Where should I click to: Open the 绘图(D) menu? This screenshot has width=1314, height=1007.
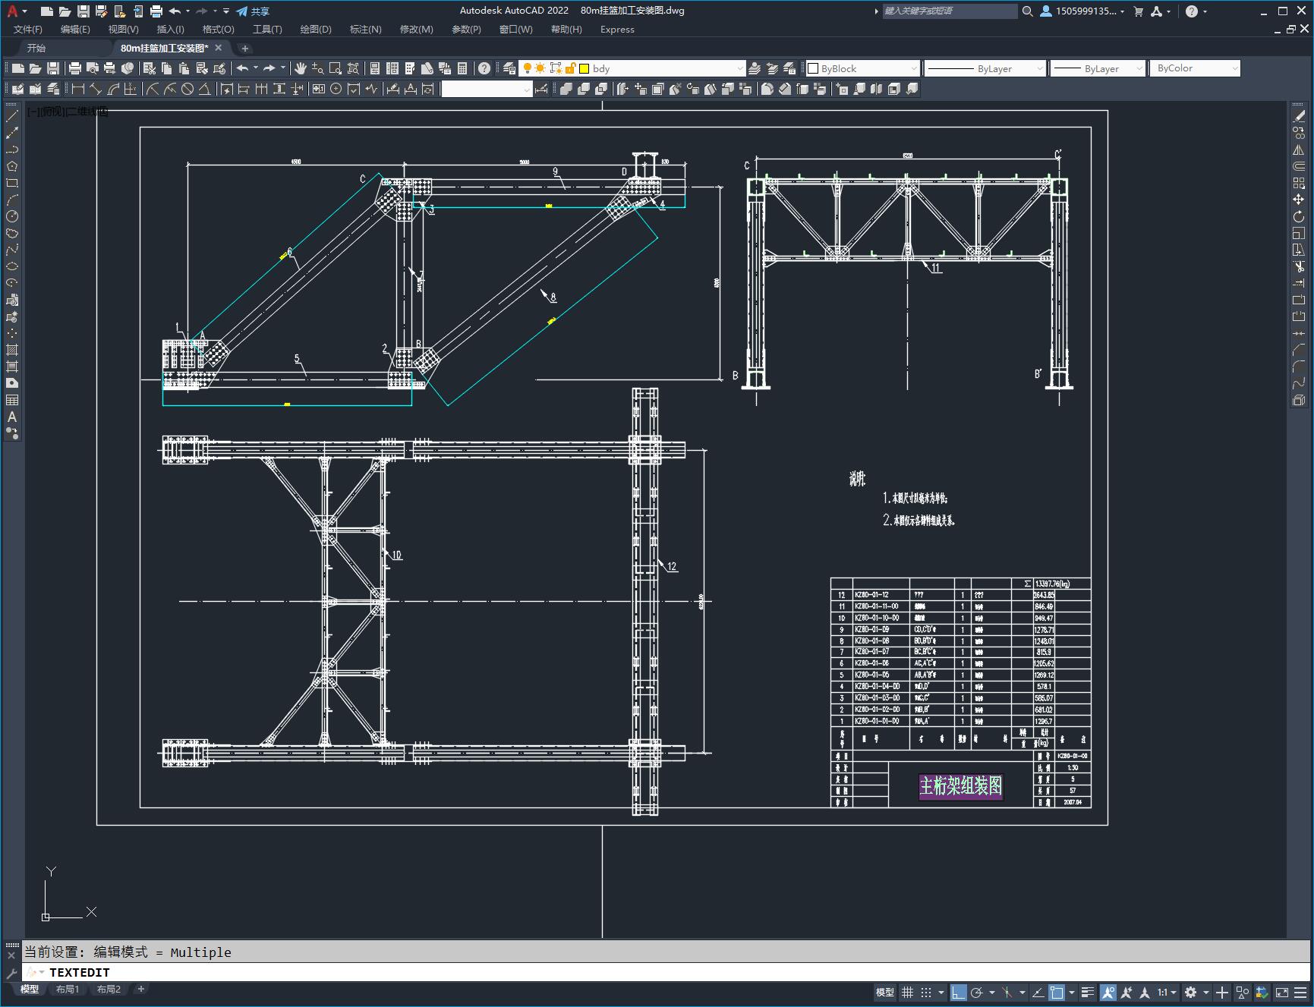click(x=316, y=29)
